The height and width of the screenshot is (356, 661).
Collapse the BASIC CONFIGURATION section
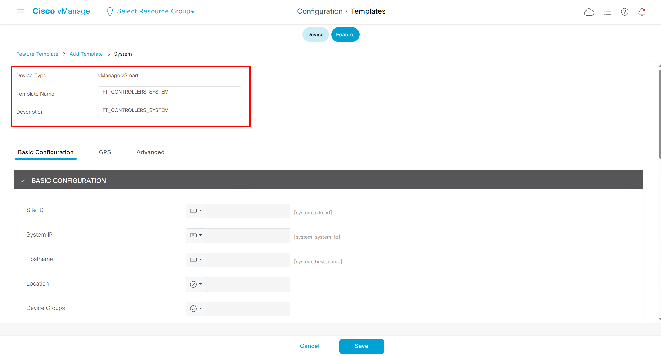pyautogui.click(x=22, y=181)
